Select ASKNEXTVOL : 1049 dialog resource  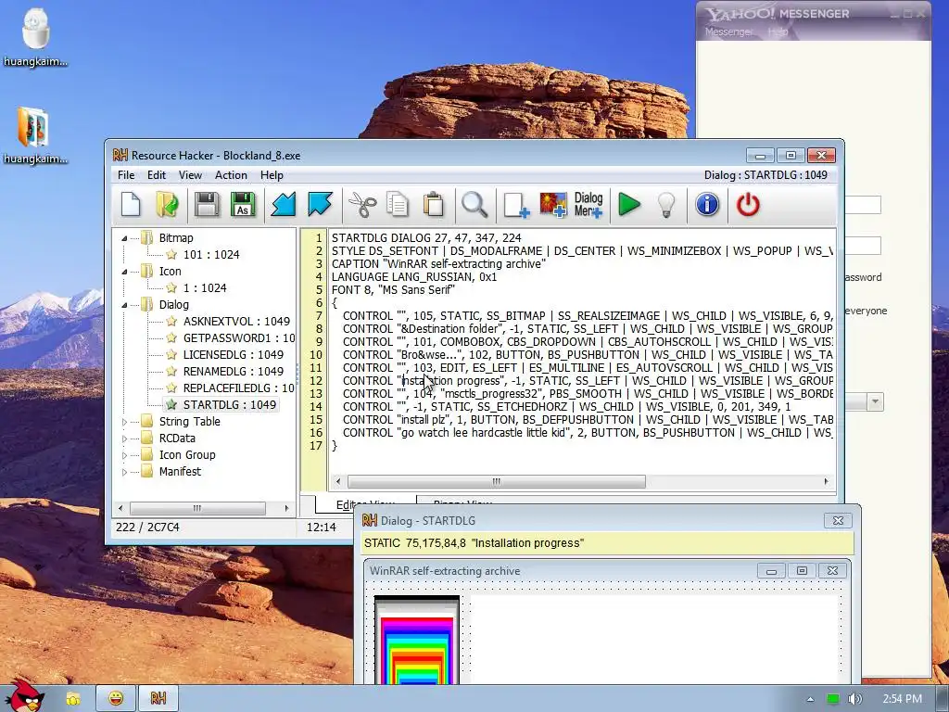(x=236, y=322)
